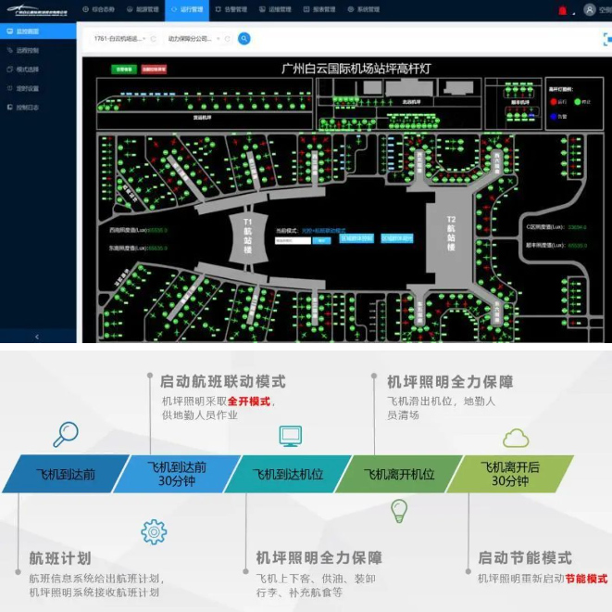Click the 飞机到达前 arrow stage
The width and height of the screenshot is (612, 612).
pos(64,474)
